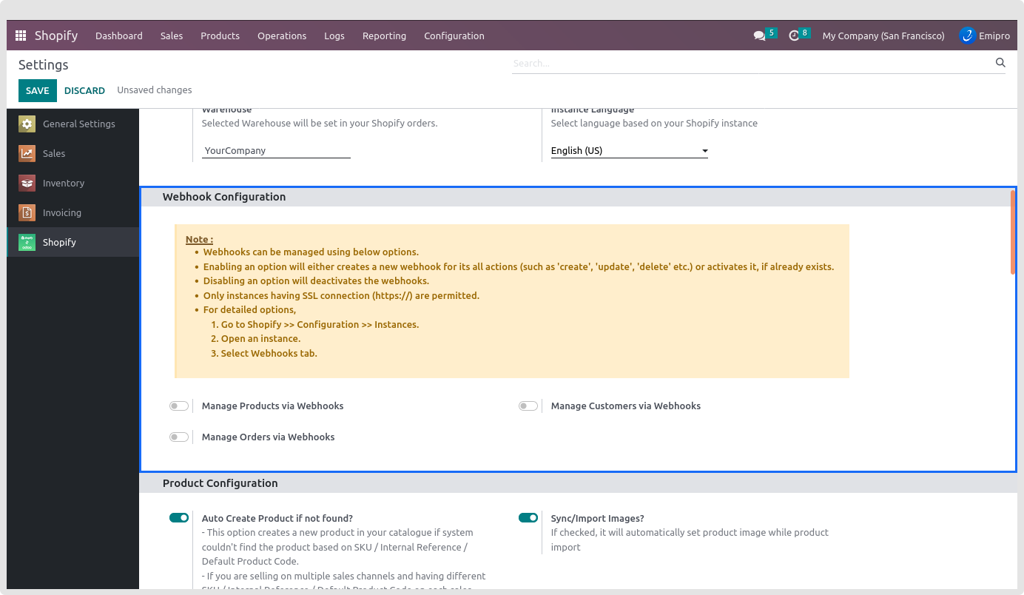
Task: Focus the settings search field
Action: 752,63
